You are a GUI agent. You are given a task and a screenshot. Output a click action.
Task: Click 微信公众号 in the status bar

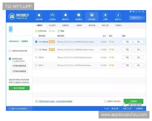(127, 109)
